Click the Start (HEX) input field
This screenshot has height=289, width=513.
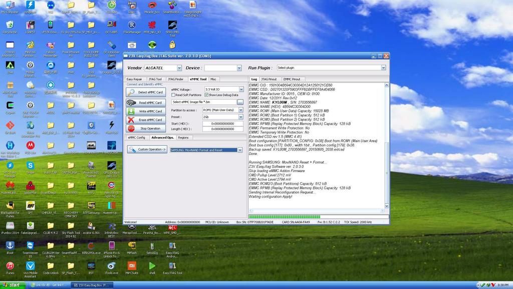(223, 123)
